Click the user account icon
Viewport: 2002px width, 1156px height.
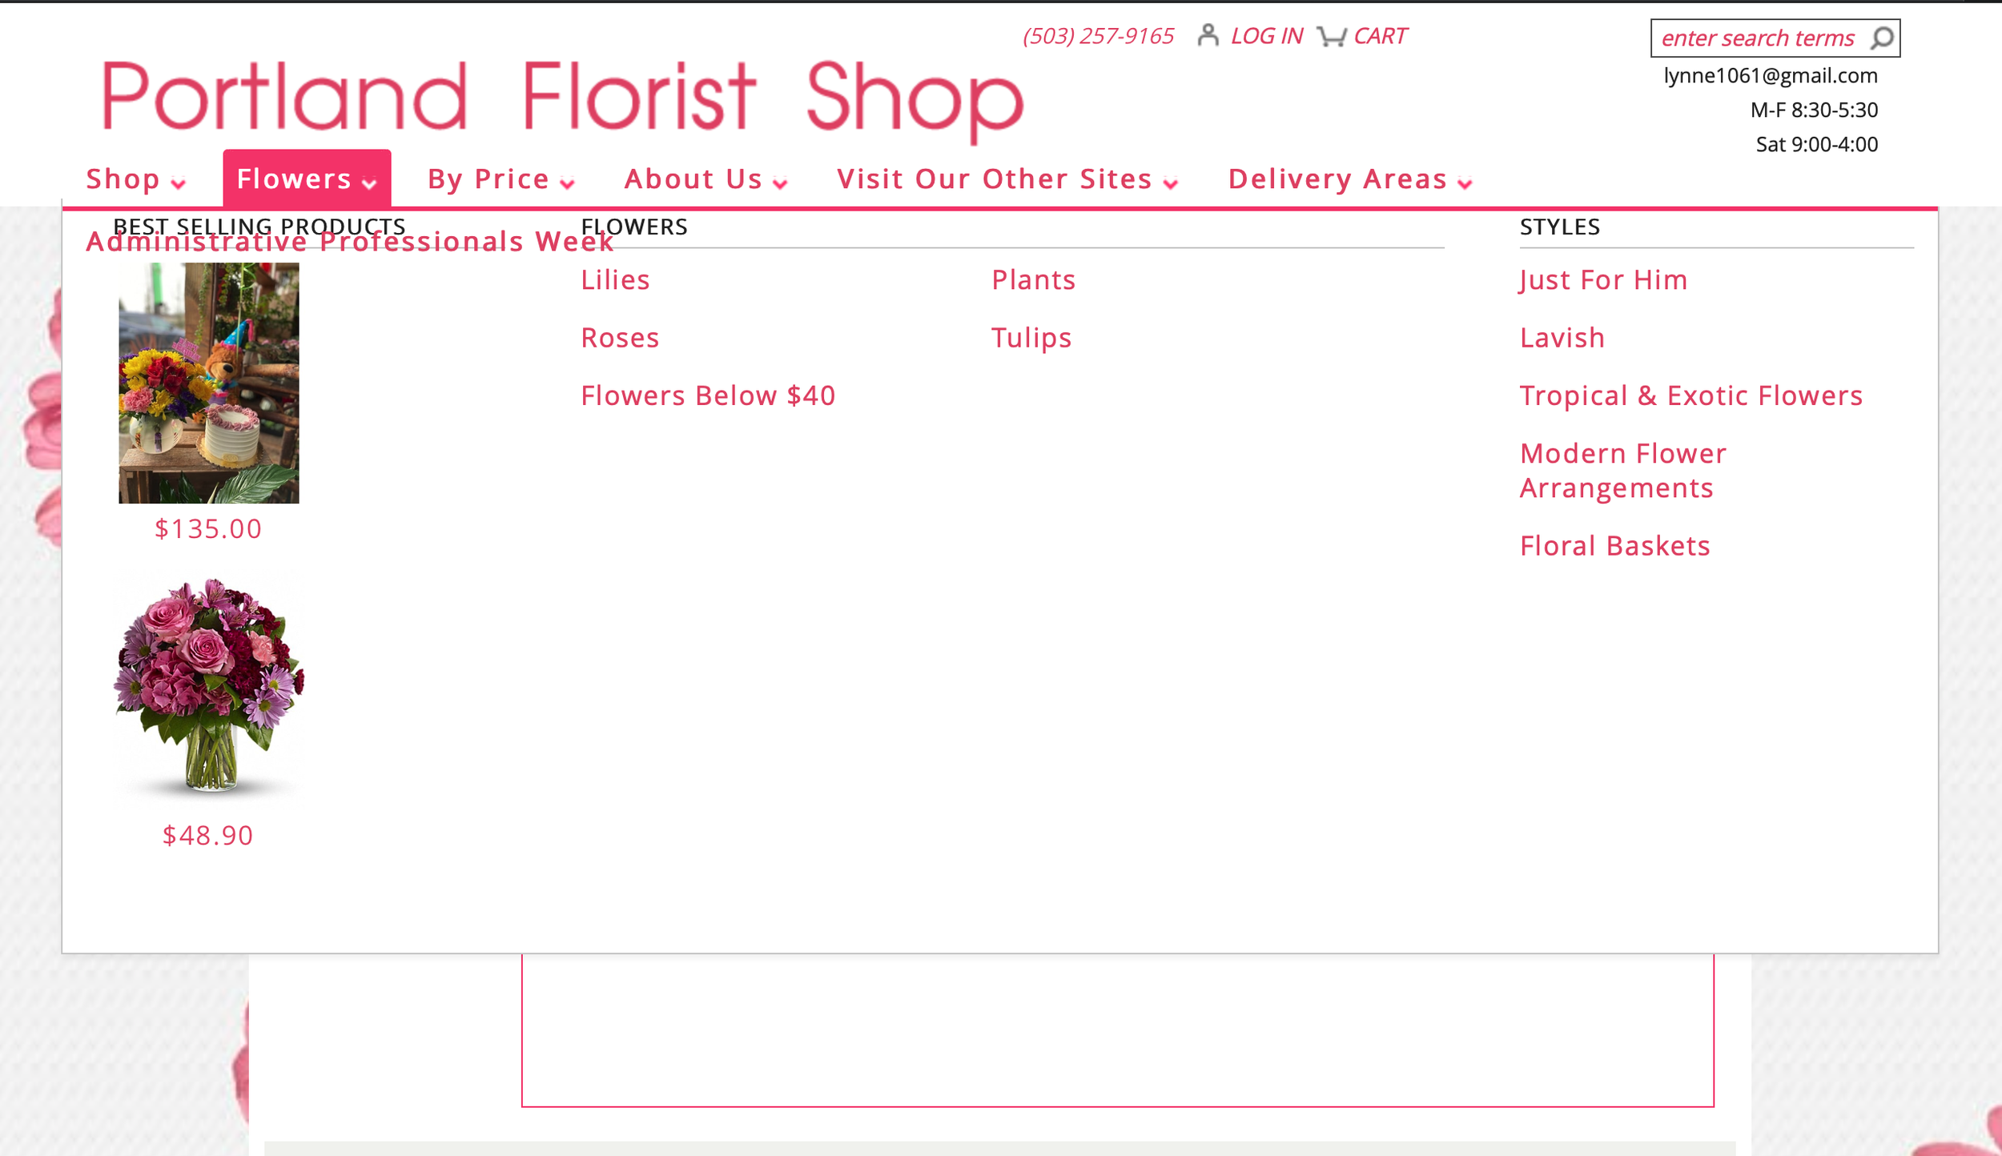coord(1208,35)
